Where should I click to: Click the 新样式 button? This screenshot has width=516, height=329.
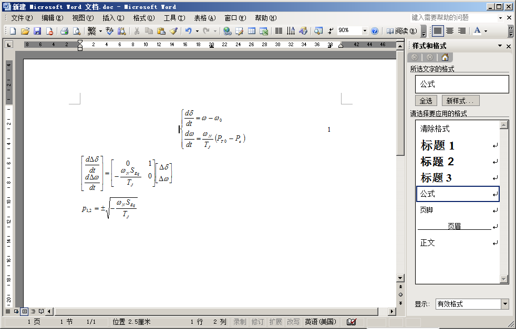coord(460,101)
